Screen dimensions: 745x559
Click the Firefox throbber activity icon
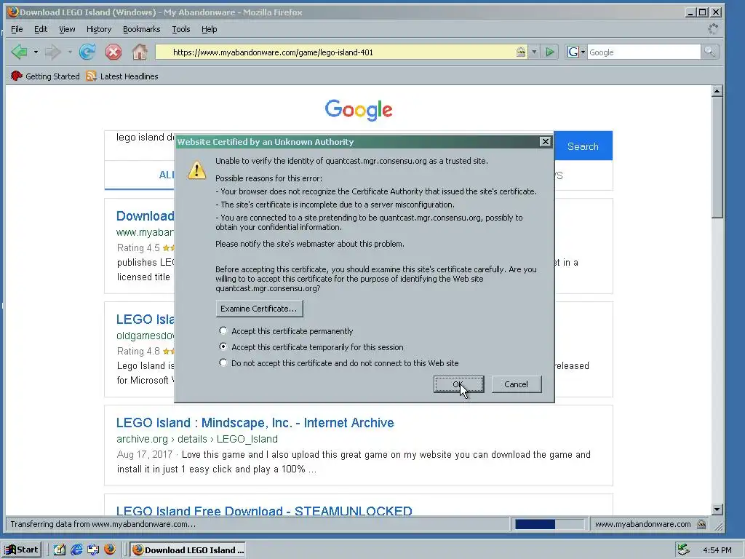[713, 29]
